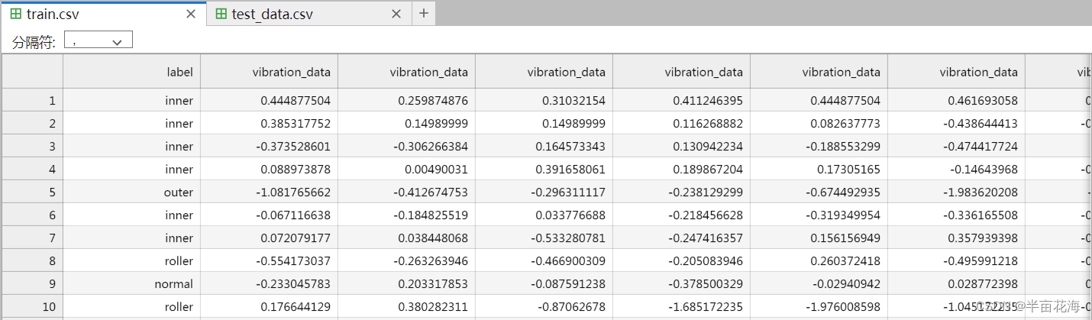Screen dimensions: 1092x320
Task: Click cell value 0.259874876
Action: click(406, 100)
